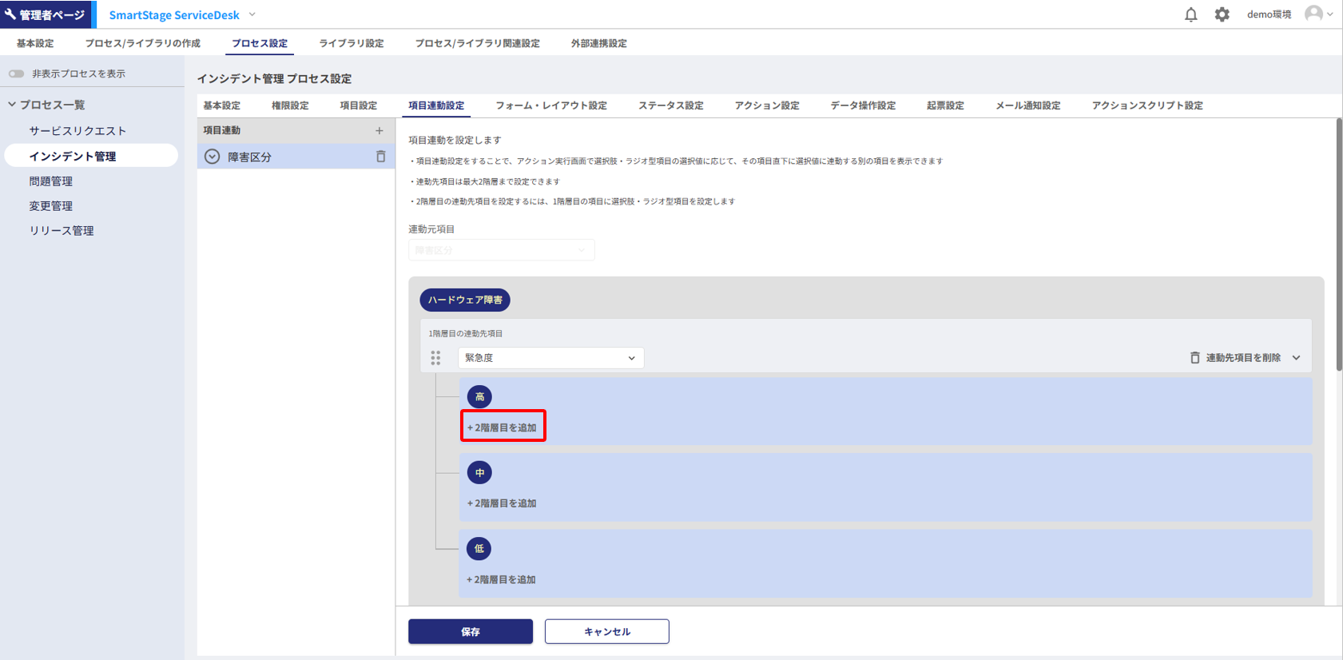Toggle 非表示プロセスを表示 switch
Viewport: 1343px width, 660px height.
[x=16, y=74]
